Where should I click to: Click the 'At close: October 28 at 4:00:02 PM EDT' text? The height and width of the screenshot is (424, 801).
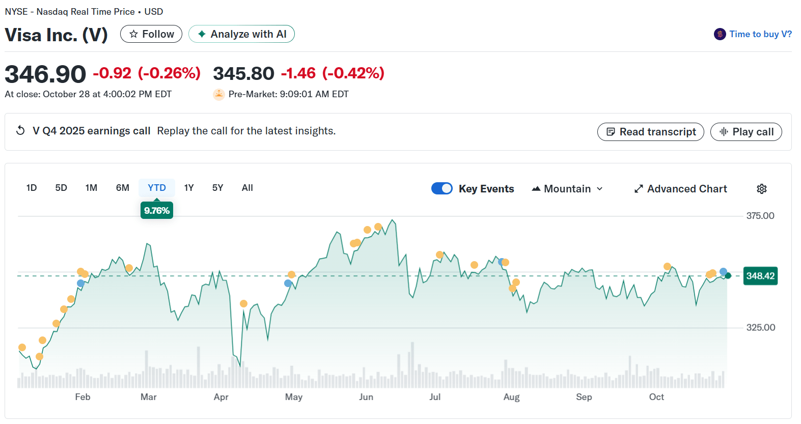coord(88,94)
